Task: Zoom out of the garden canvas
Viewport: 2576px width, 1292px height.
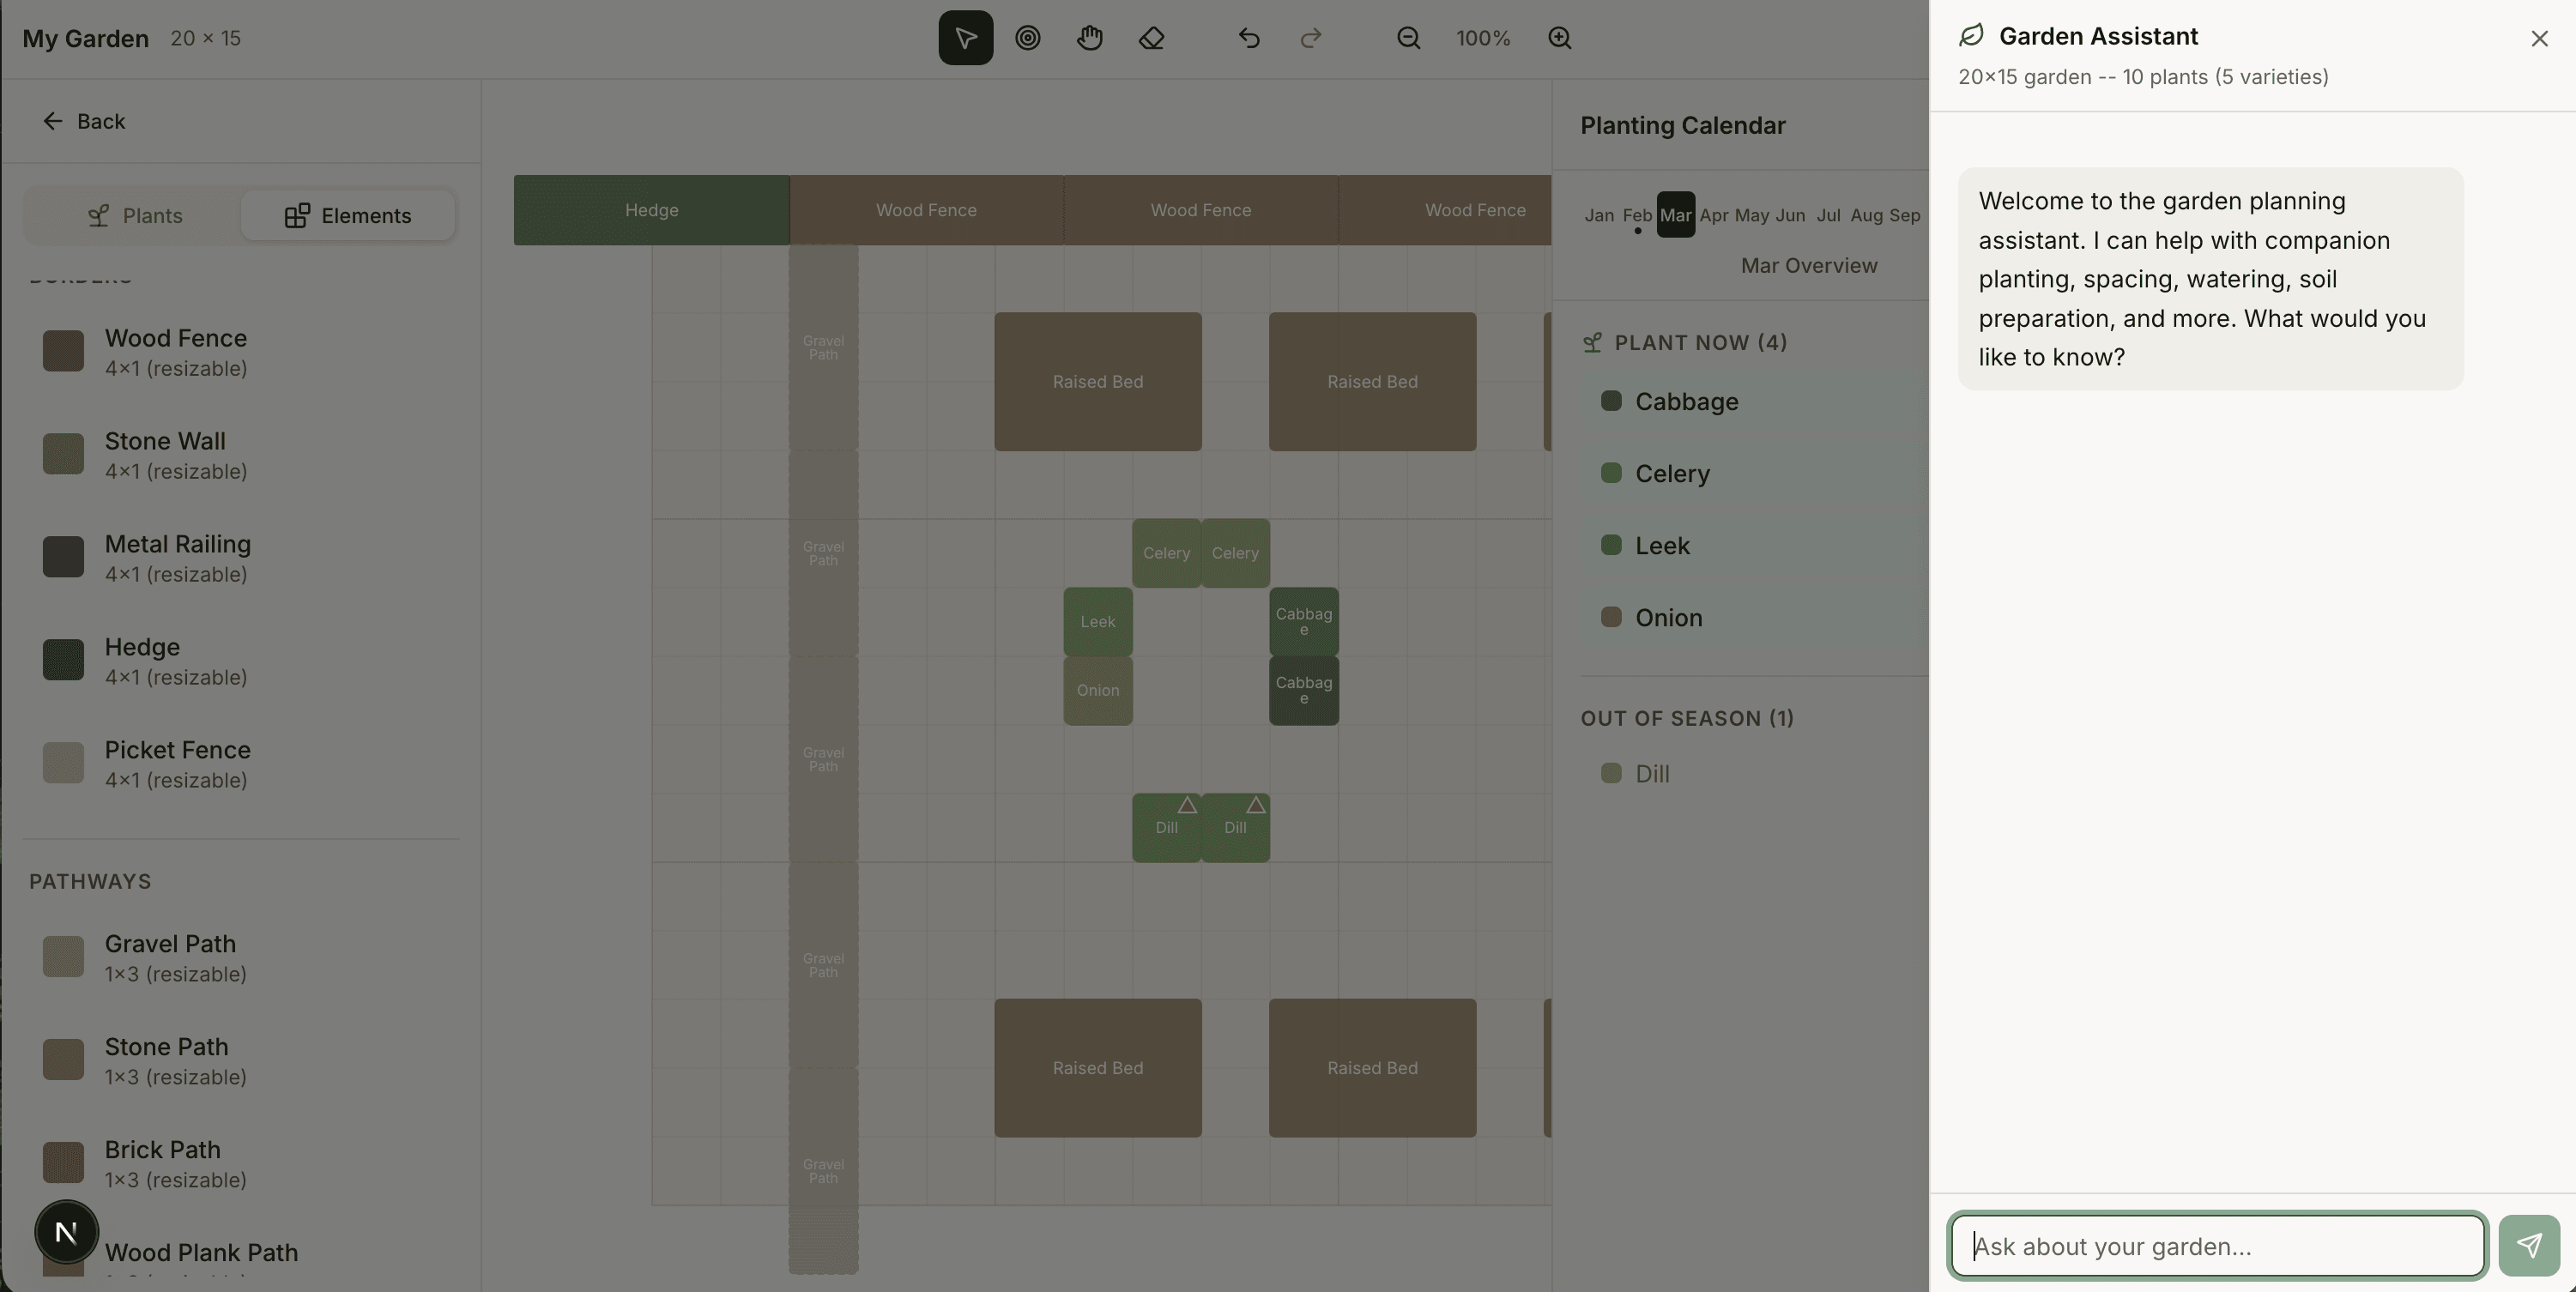Action: pyautogui.click(x=1408, y=38)
